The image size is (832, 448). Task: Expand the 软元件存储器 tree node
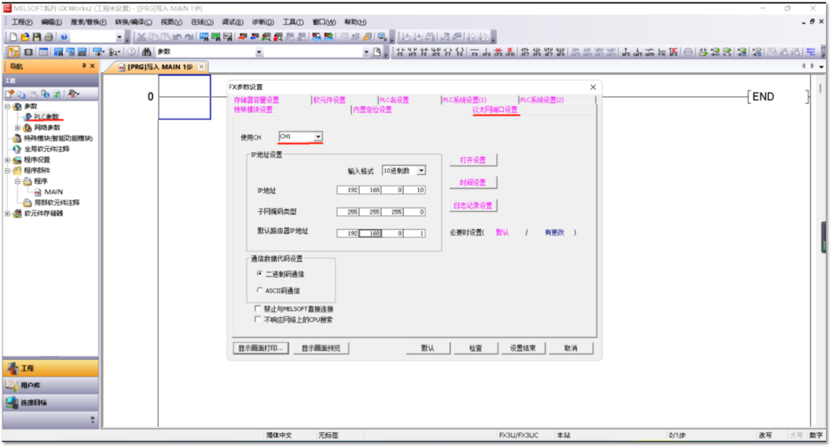tap(7, 214)
